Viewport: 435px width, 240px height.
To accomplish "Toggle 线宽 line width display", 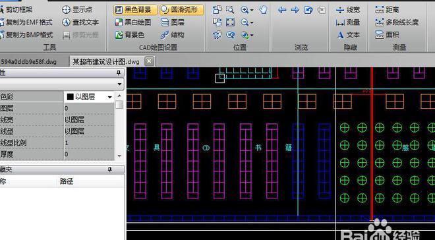I will click(347, 10).
